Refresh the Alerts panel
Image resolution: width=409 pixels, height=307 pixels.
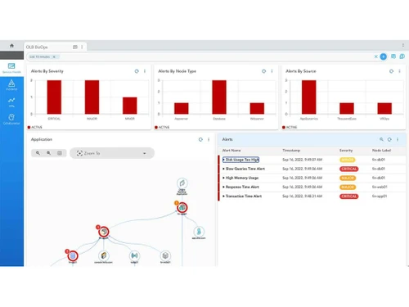(x=389, y=139)
